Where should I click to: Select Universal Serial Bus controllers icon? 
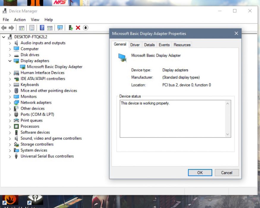click(16, 156)
